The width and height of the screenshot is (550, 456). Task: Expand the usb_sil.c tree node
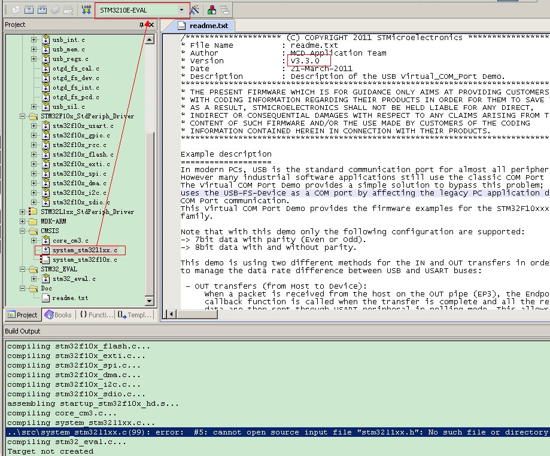click(x=34, y=106)
